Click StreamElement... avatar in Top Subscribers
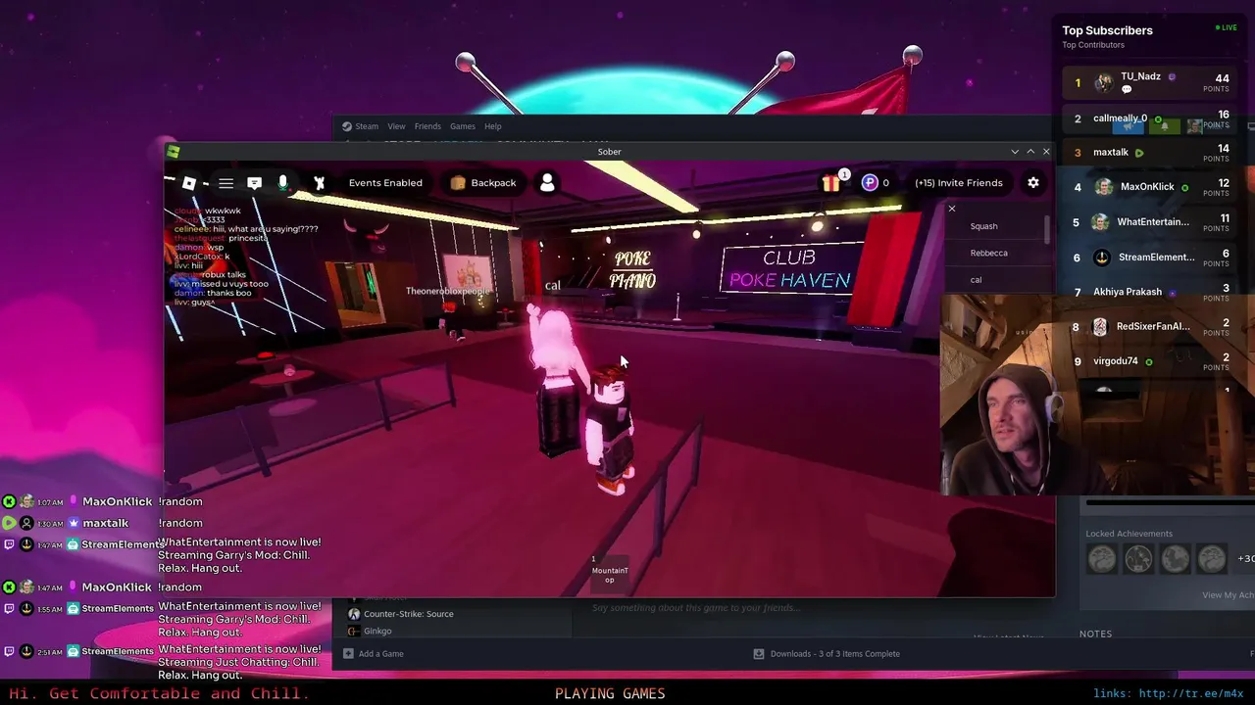This screenshot has height=705, width=1255. (1102, 258)
